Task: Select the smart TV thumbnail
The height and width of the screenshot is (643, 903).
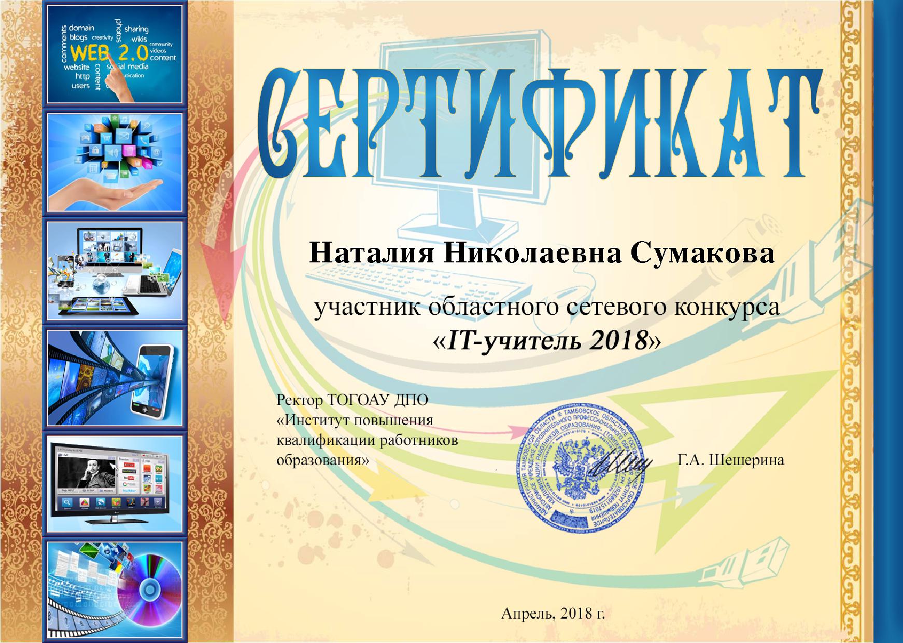Action: 115,484
